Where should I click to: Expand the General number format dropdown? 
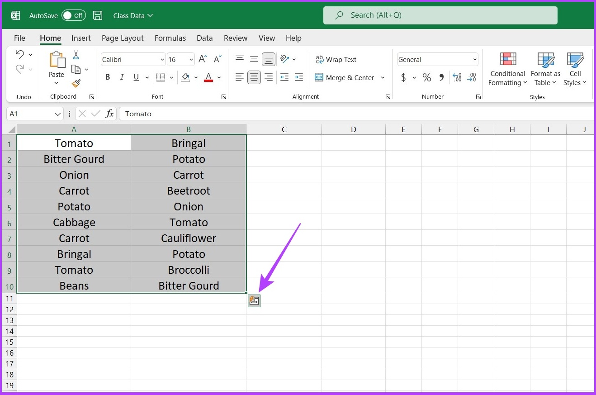437,60
